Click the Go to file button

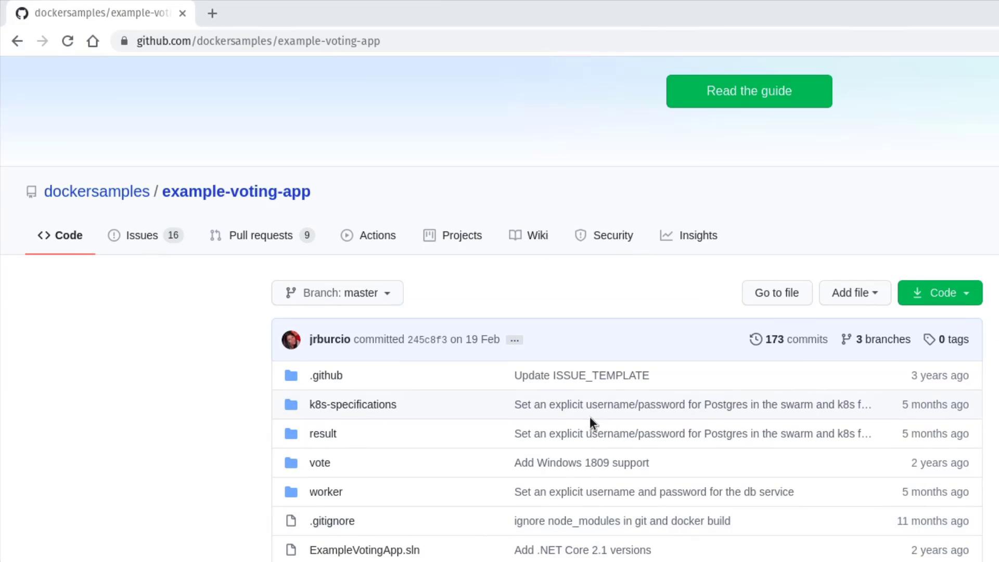pyautogui.click(x=776, y=293)
